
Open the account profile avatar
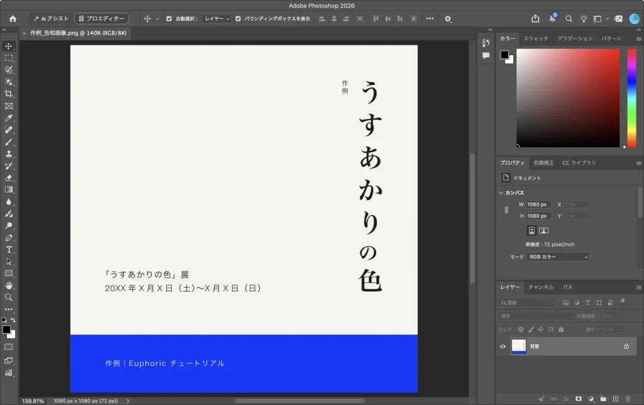tap(634, 18)
